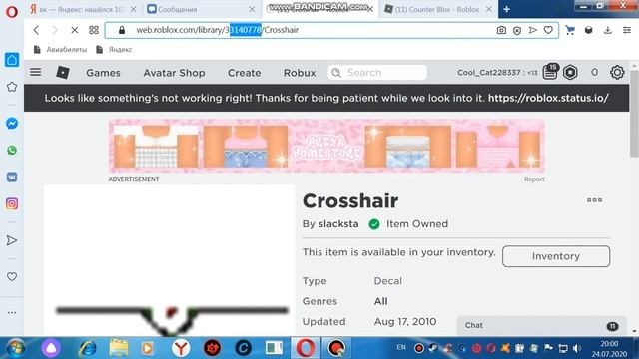Expand the Chat bar
Viewport: 639px width, 359px height.
point(542,326)
